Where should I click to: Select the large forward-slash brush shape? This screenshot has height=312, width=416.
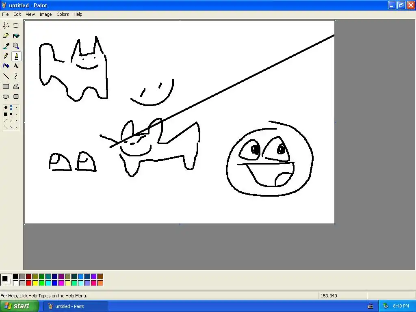(6, 121)
